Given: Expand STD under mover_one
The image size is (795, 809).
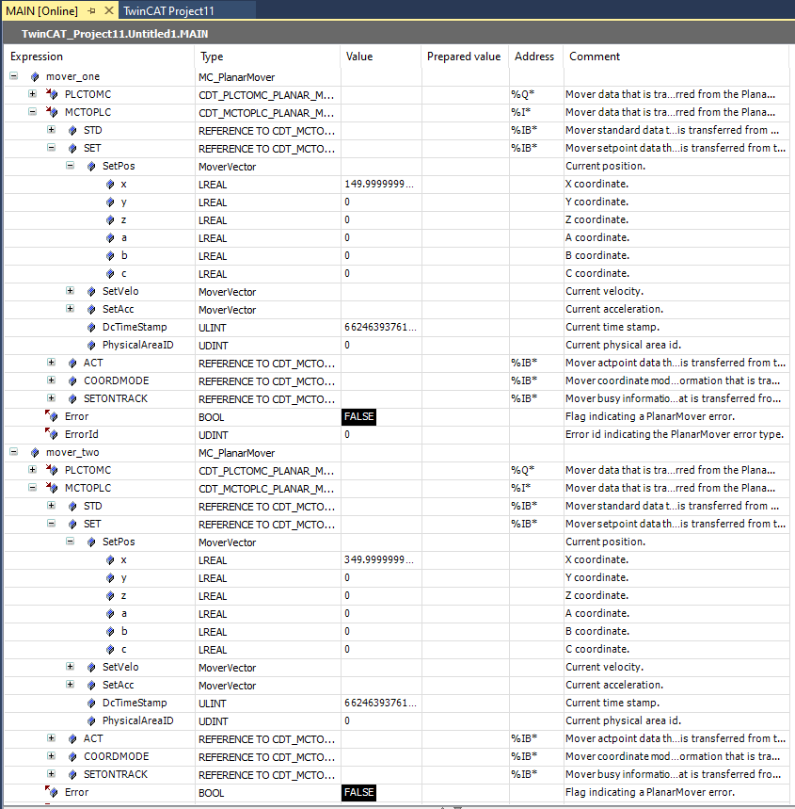Looking at the screenshot, I should [51, 130].
